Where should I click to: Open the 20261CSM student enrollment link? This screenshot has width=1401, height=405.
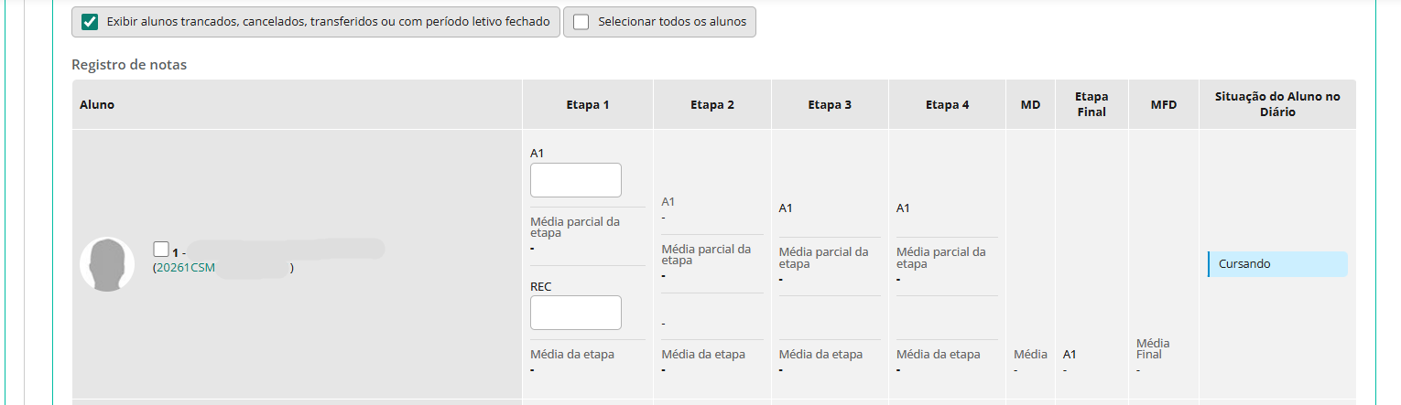click(186, 268)
